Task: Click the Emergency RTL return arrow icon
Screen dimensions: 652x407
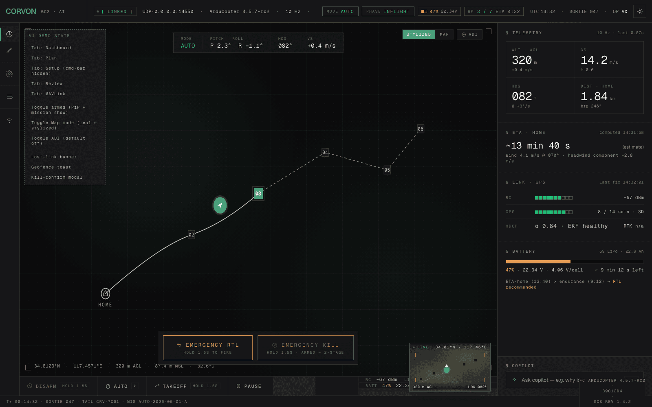Action: click(x=179, y=345)
